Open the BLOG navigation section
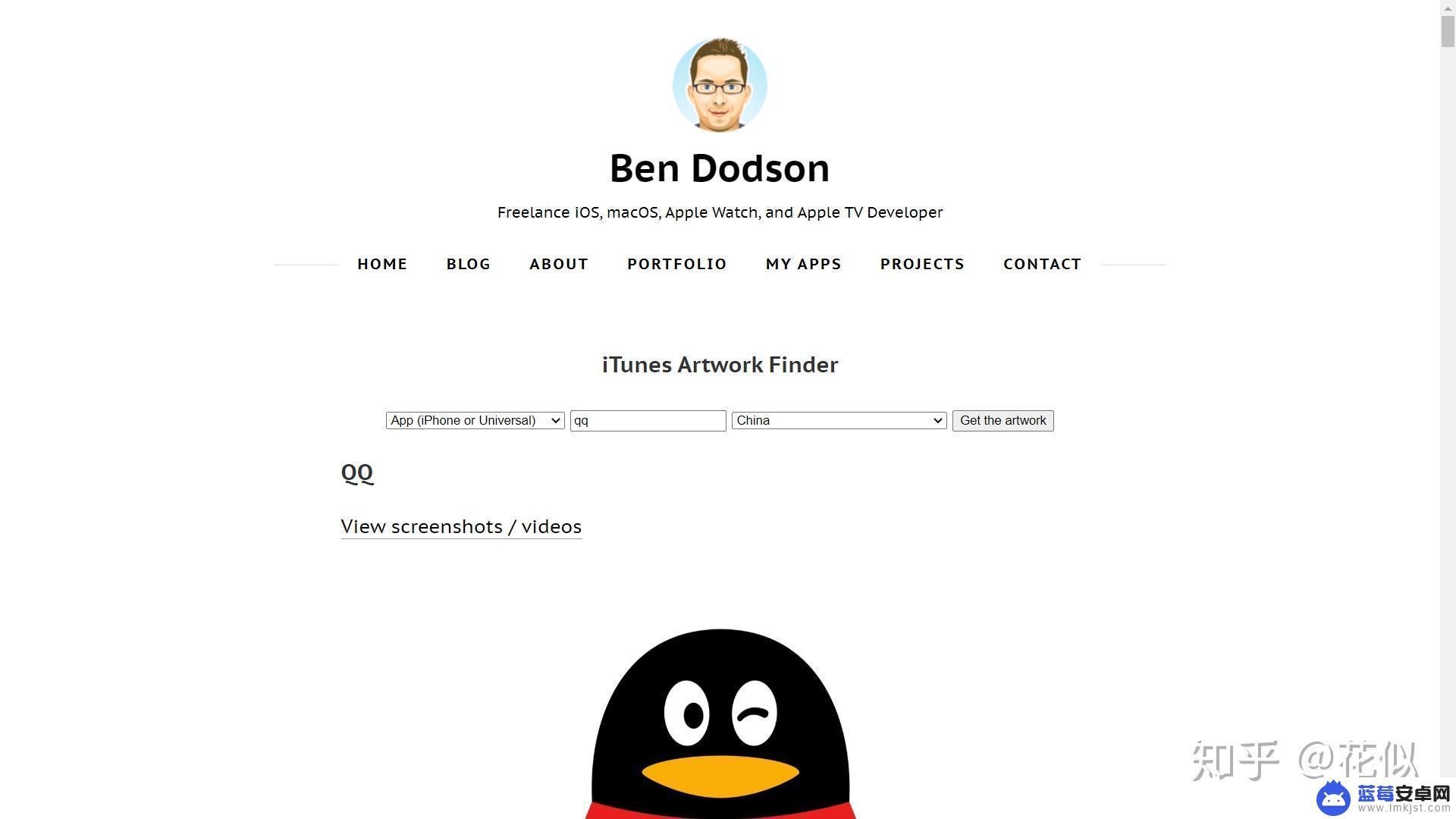1456x819 pixels. [469, 263]
